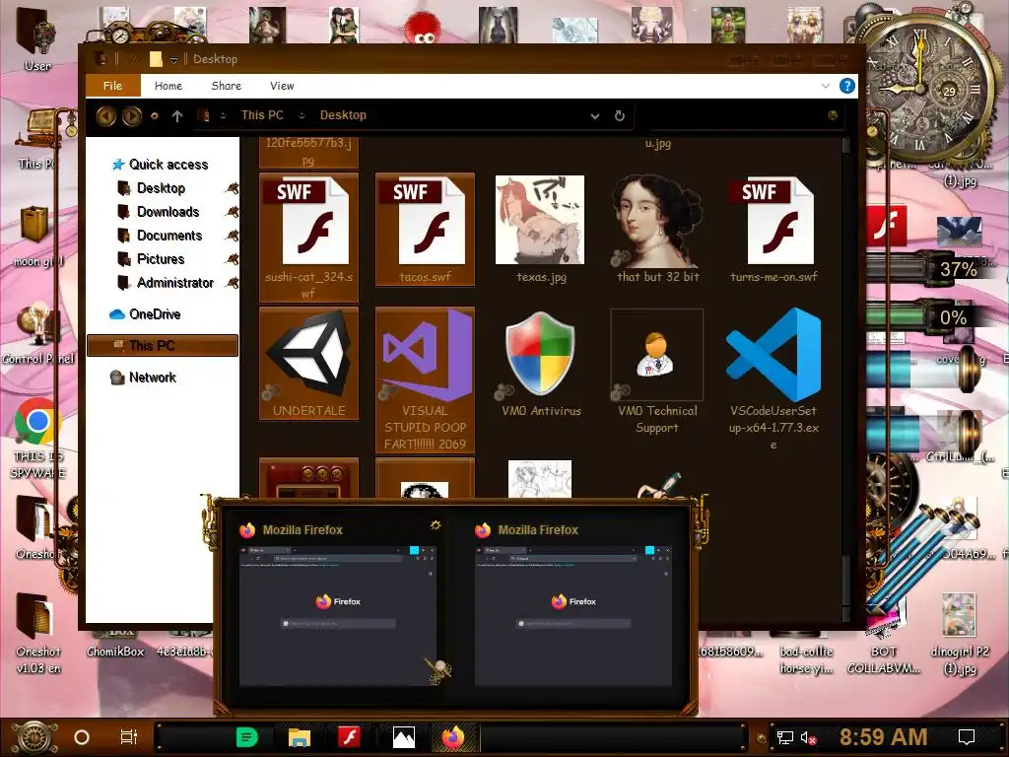Select Desktop in Quick access
The image size is (1009, 757).
click(161, 188)
